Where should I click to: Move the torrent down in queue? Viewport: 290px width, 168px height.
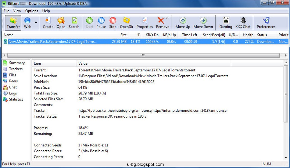[x=203, y=23]
